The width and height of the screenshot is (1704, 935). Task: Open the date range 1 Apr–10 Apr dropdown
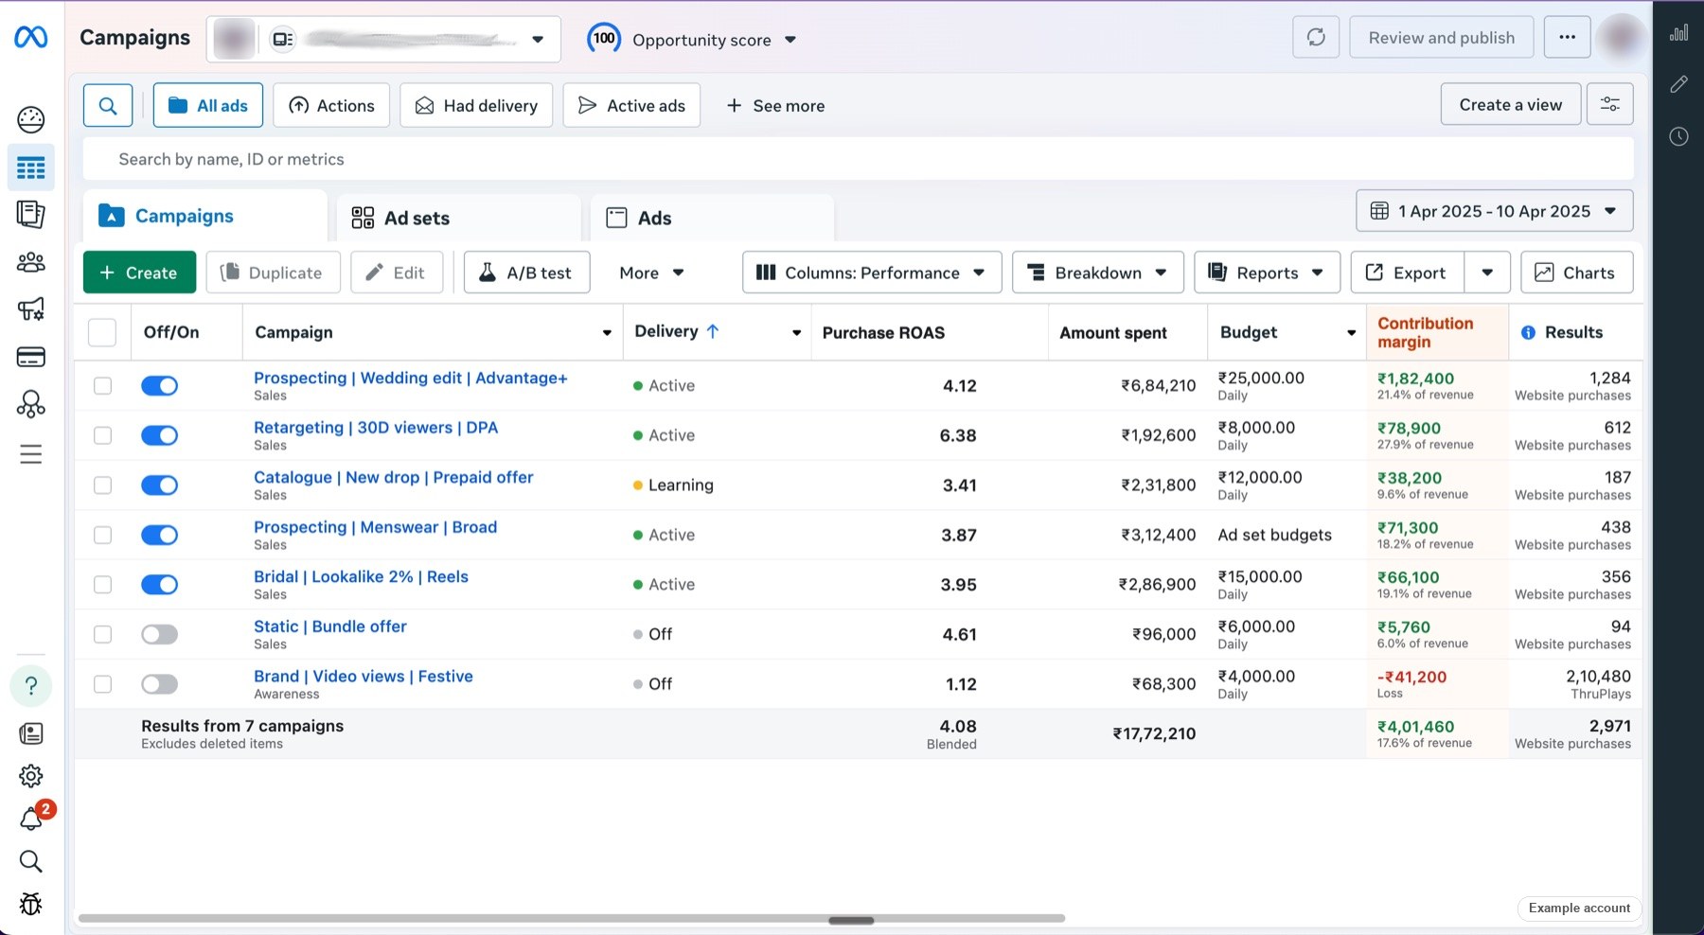(1495, 211)
